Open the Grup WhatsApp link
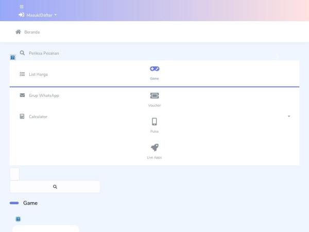The height and width of the screenshot is (232, 309). coord(44,95)
